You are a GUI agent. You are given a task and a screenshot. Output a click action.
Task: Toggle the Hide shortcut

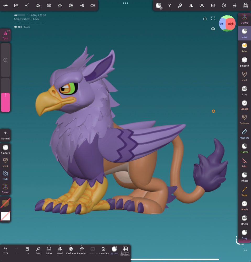click(5, 176)
